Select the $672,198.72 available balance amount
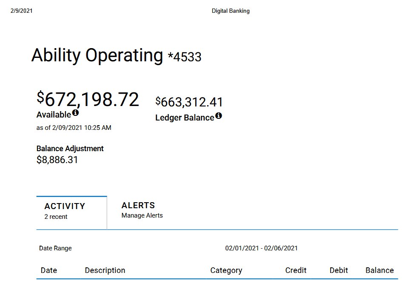This screenshot has width=420, height=281. (x=88, y=99)
